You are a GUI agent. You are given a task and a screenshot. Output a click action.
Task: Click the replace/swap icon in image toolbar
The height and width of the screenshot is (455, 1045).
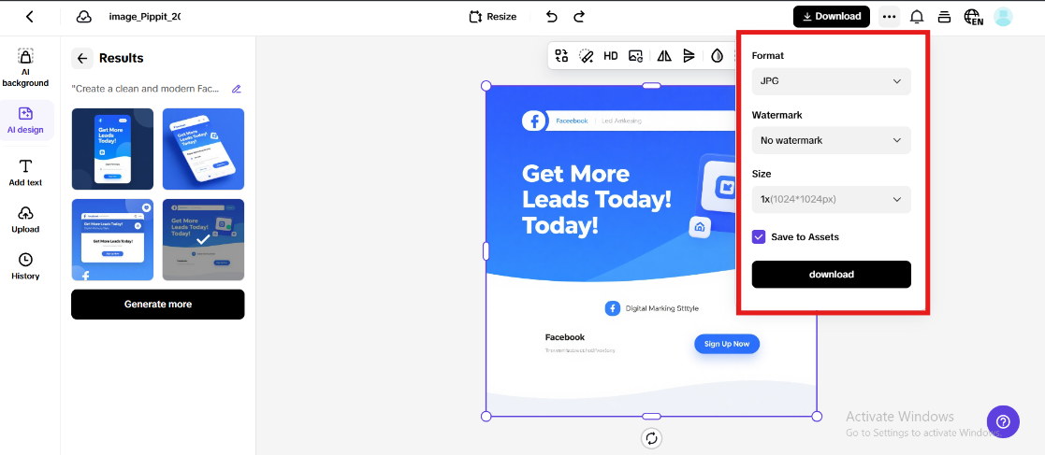tap(561, 56)
